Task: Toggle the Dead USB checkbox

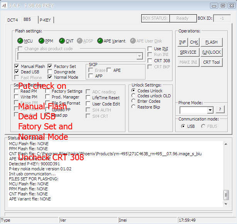Action: (x=17, y=72)
